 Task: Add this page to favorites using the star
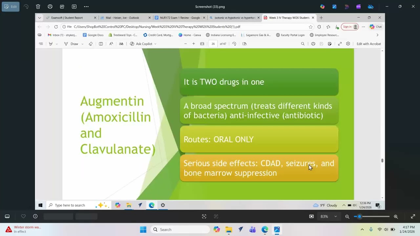coord(310,27)
